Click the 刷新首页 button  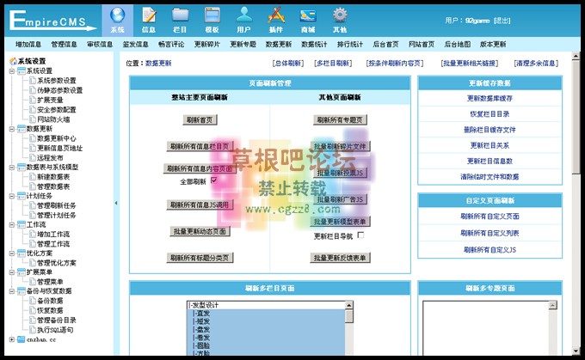pyautogui.click(x=200, y=119)
